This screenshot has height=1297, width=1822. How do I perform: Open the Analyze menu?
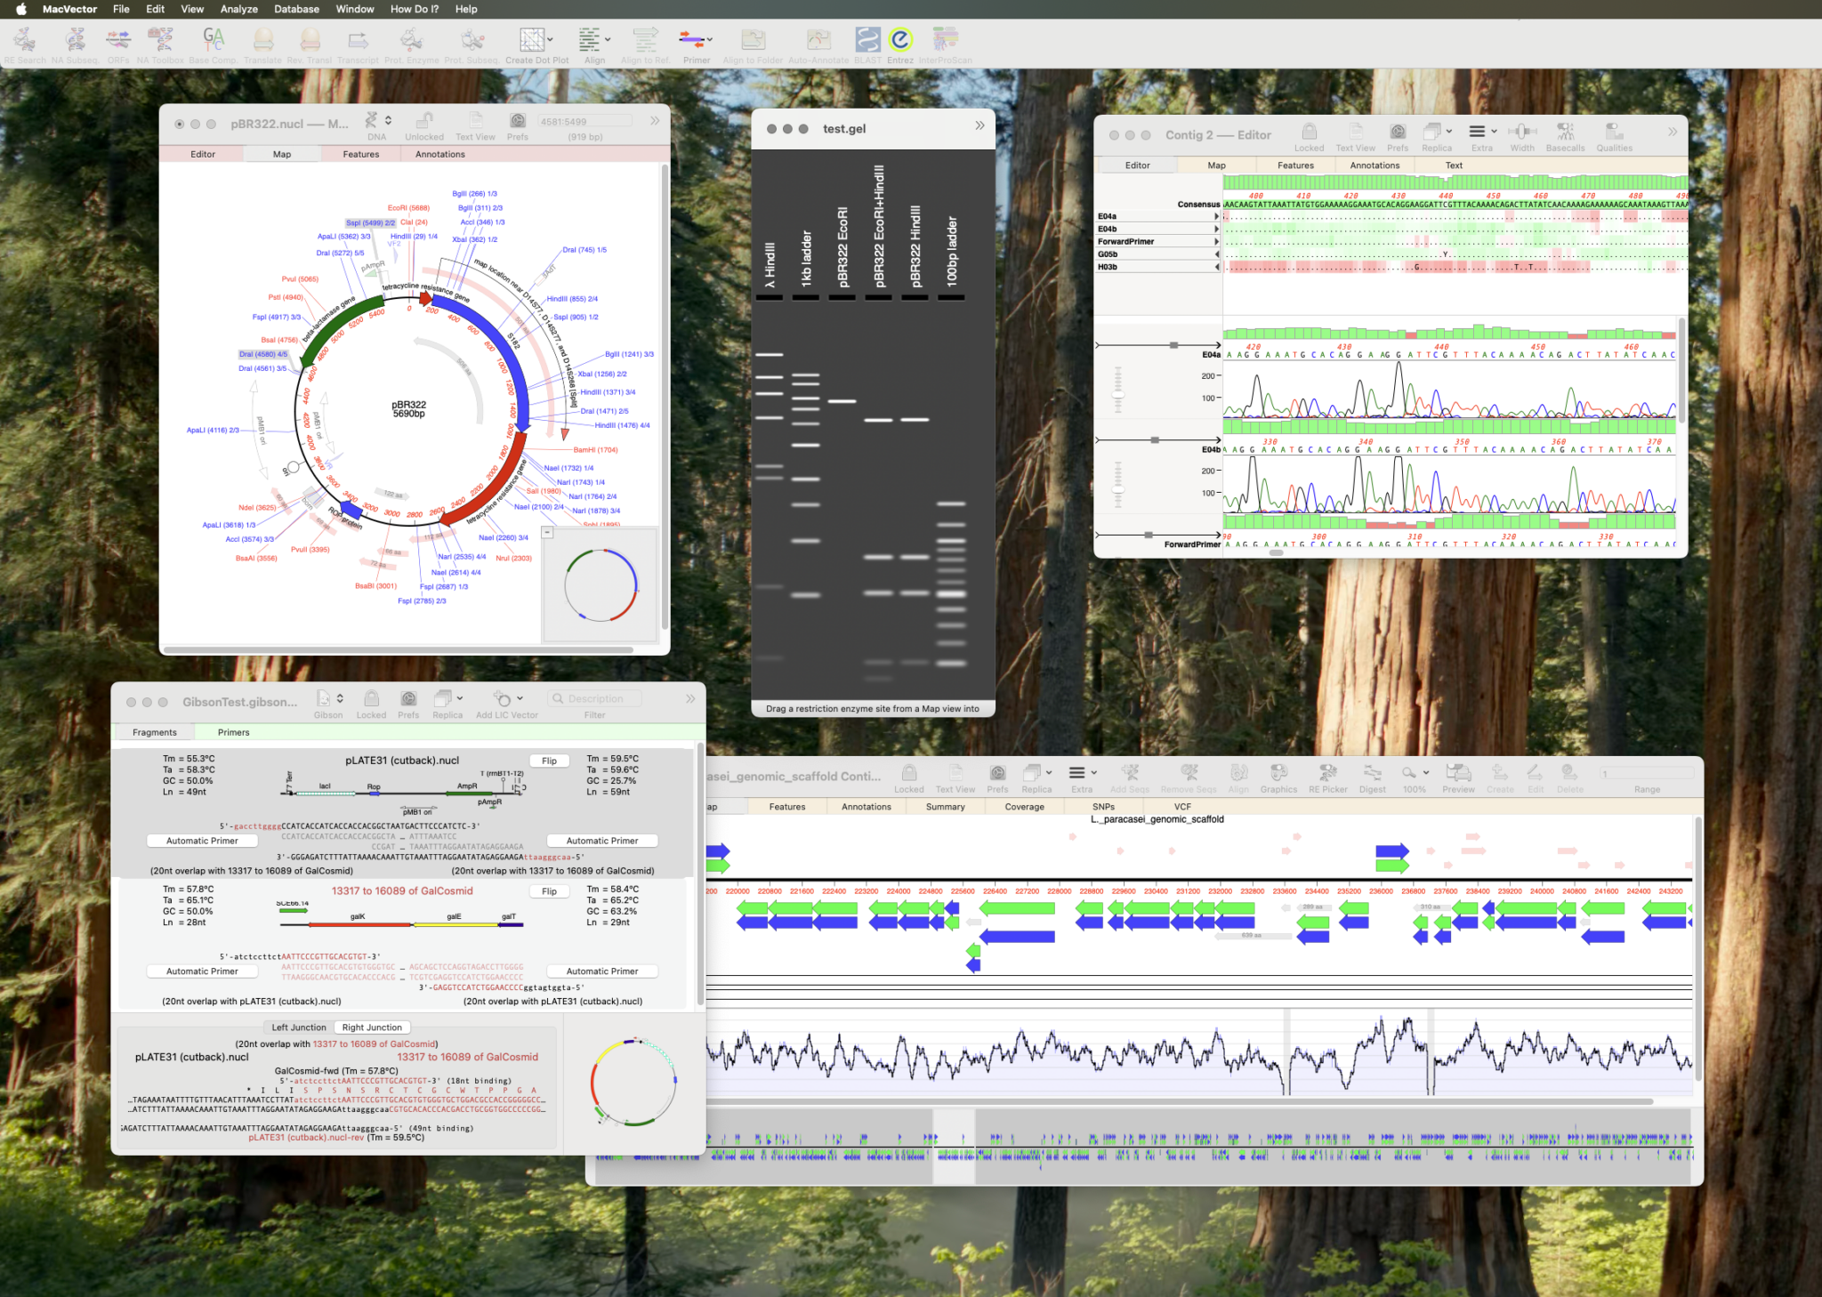point(238,9)
